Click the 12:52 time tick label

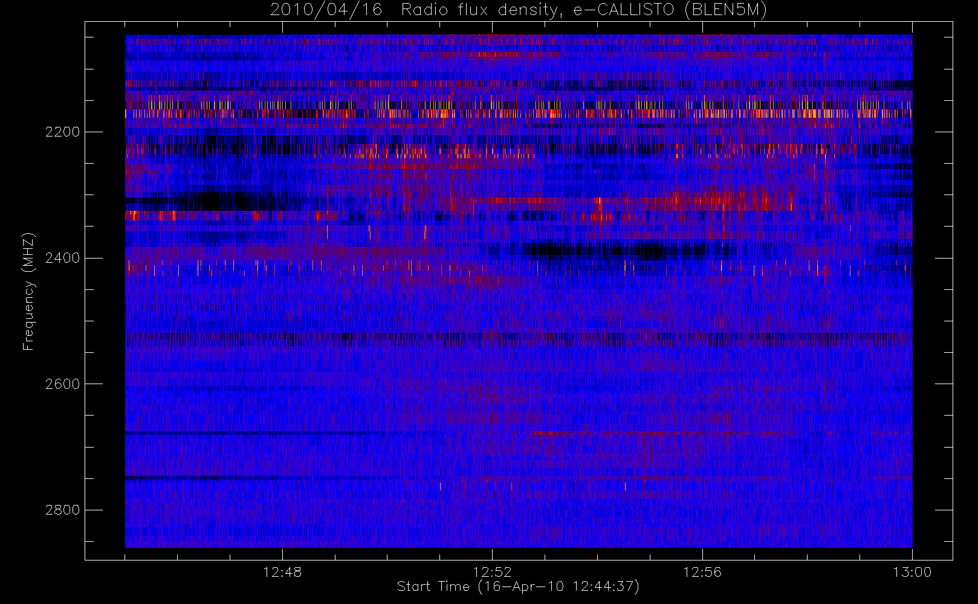[x=492, y=572]
